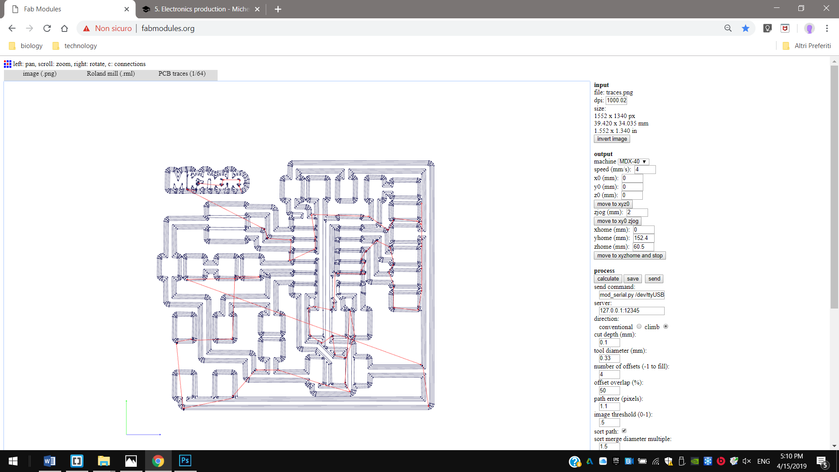Click the Fab Modules grid menu icon
The height and width of the screenshot is (472, 839).
pos(7,64)
